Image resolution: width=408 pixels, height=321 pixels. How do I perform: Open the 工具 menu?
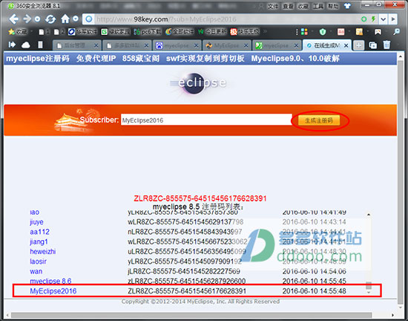(318, 6)
